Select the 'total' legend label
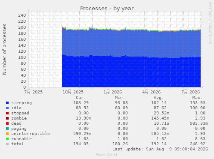Image resolution: width=214 pixels, height=159 pixels. (18, 144)
